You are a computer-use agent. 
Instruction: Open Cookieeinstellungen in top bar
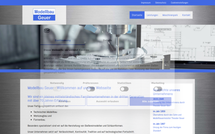[180, 3]
